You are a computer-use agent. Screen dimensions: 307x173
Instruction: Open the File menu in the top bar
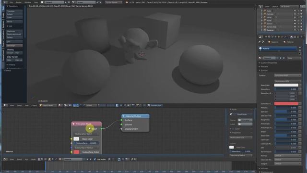(11, 2)
